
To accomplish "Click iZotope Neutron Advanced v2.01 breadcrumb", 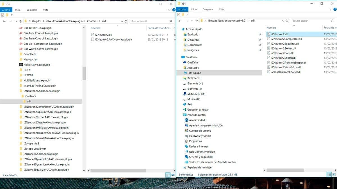I will (x=228, y=21).
